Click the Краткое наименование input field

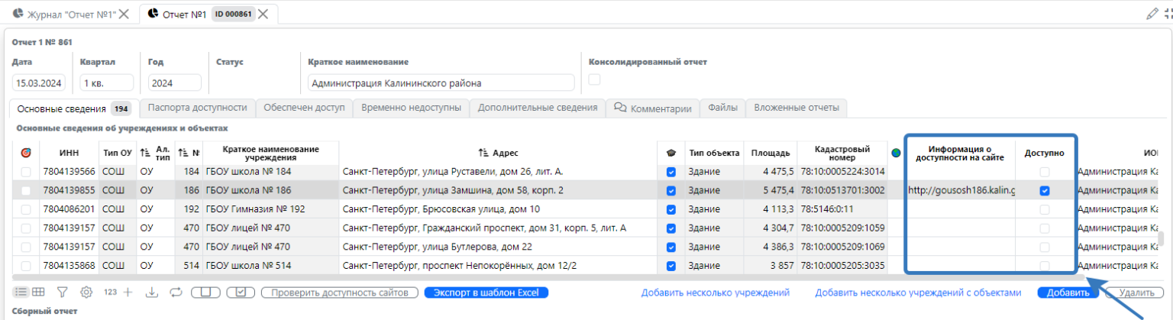point(441,83)
